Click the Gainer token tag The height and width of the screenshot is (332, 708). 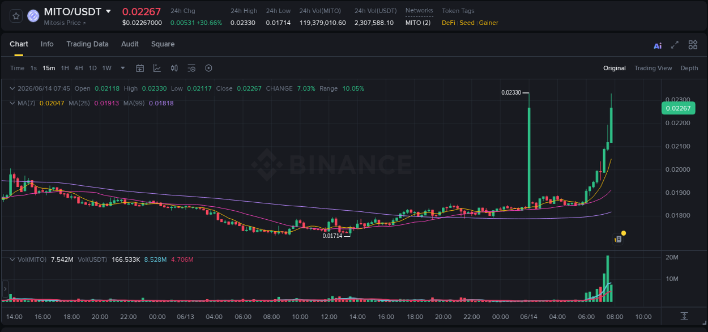[489, 23]
